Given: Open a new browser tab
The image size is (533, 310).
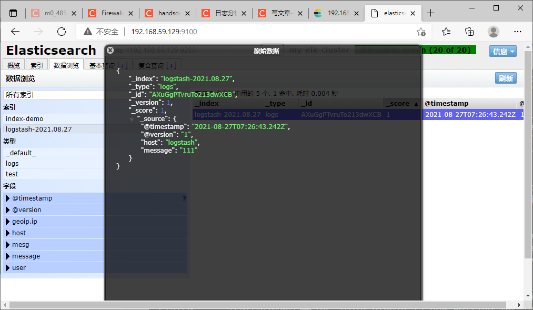Looking at the screenshot, I should coord(431,13).
